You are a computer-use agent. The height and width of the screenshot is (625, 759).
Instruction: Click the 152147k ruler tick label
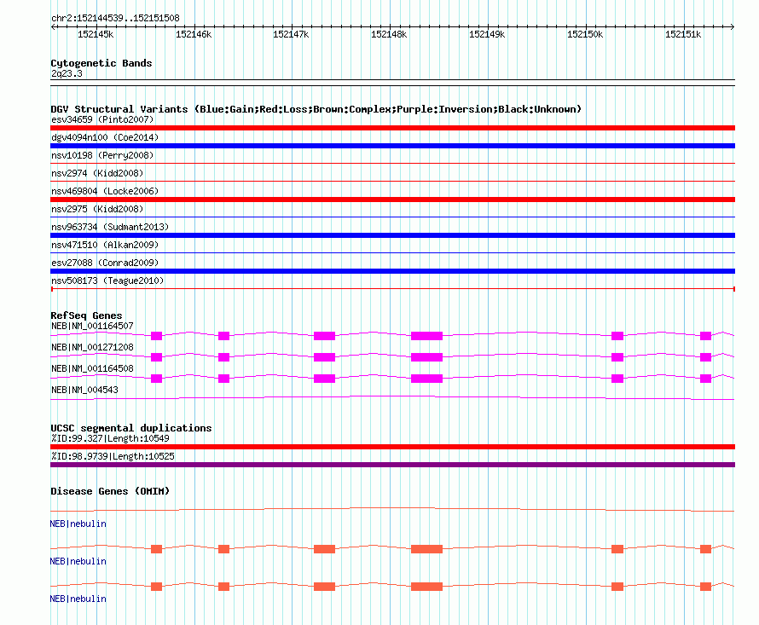(291, 34)
